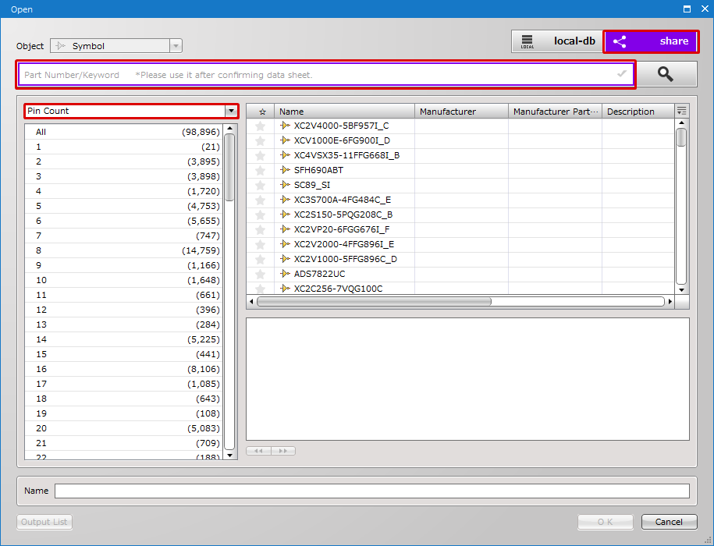This screenshot has height=546, width=714.
Task: Click the next page arrow below the preview
Action: coord(282,450)
